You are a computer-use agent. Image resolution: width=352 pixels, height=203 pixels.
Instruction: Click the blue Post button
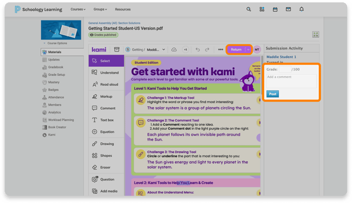click(273, 94)
